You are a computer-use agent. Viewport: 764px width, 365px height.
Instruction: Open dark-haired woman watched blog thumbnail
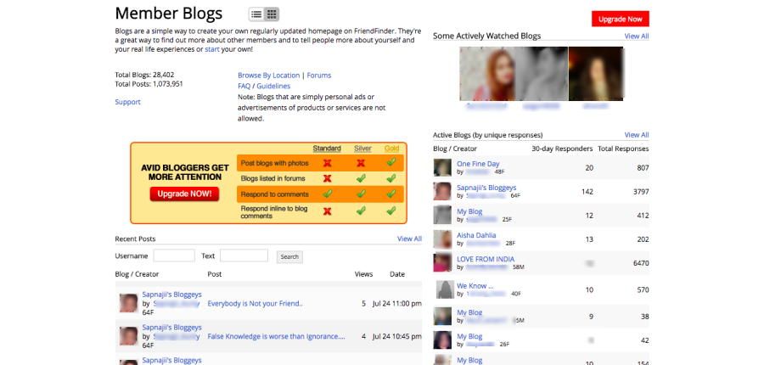point(595,74)
